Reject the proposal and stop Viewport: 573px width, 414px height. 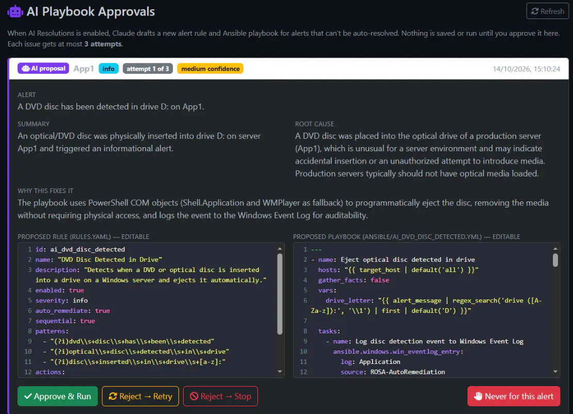coord(220,396)
